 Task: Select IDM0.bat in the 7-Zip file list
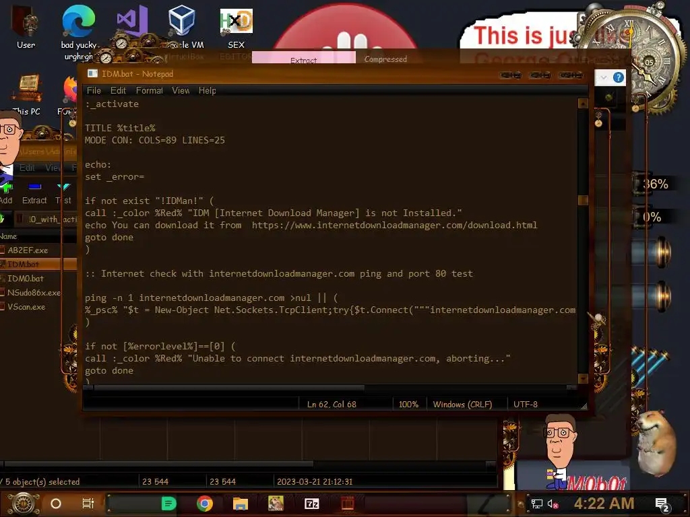point(26,278)
